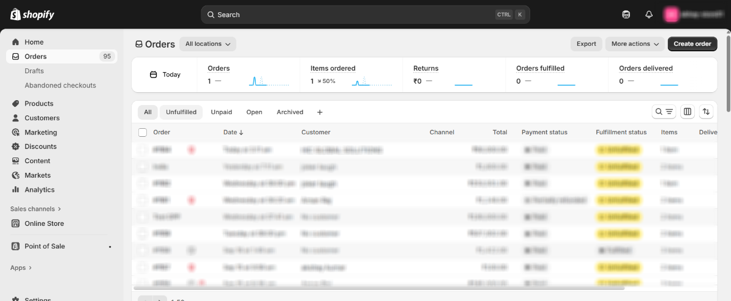731x301 pixels.
Task: Expand the More actions dropdown
Action: tap(634, 44)
